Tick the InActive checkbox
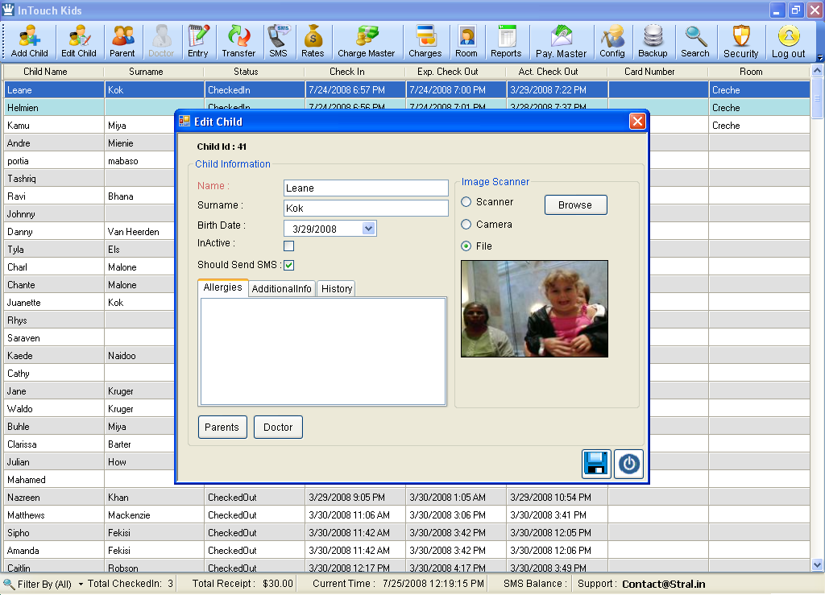 pyautogui.click(x=289, y=246)
